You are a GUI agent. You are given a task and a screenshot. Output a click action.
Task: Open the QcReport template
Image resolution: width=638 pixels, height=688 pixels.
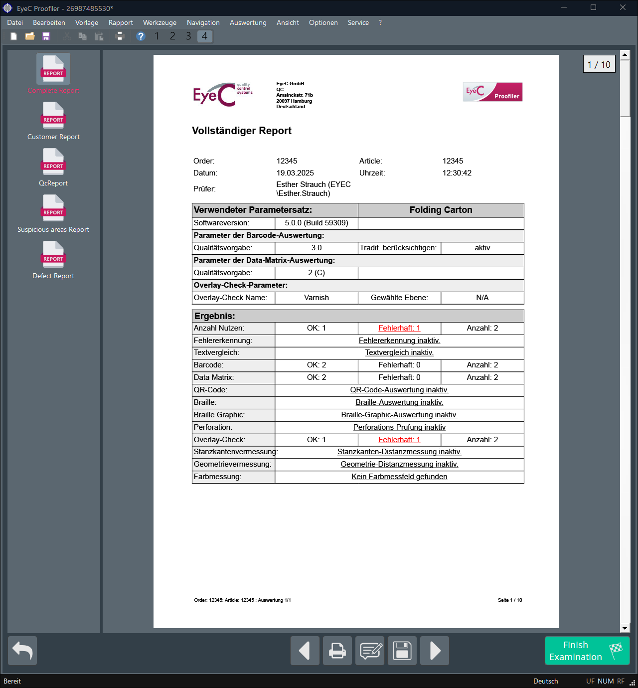click(53, 162)
